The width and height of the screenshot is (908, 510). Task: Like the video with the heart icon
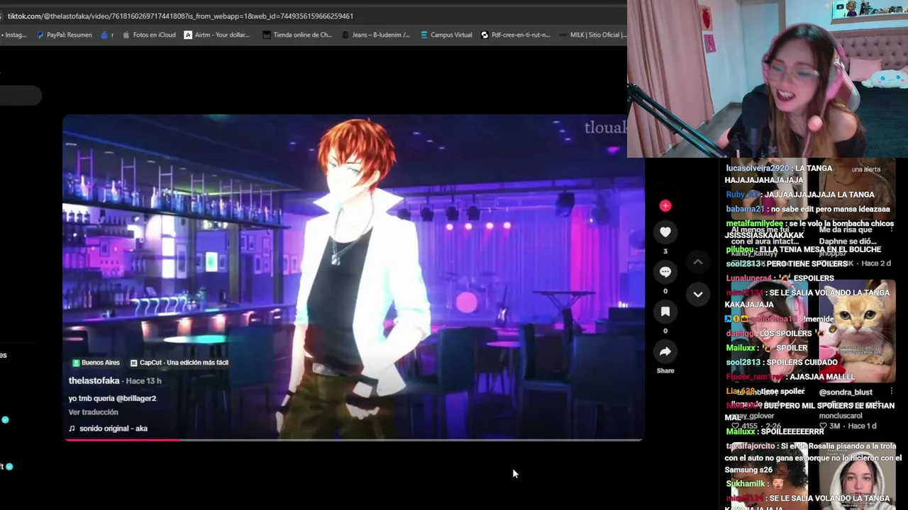665,232
